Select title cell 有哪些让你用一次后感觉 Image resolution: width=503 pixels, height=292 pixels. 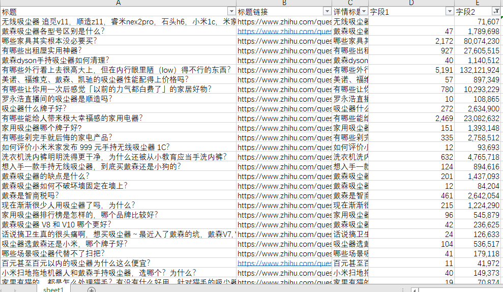118,89
